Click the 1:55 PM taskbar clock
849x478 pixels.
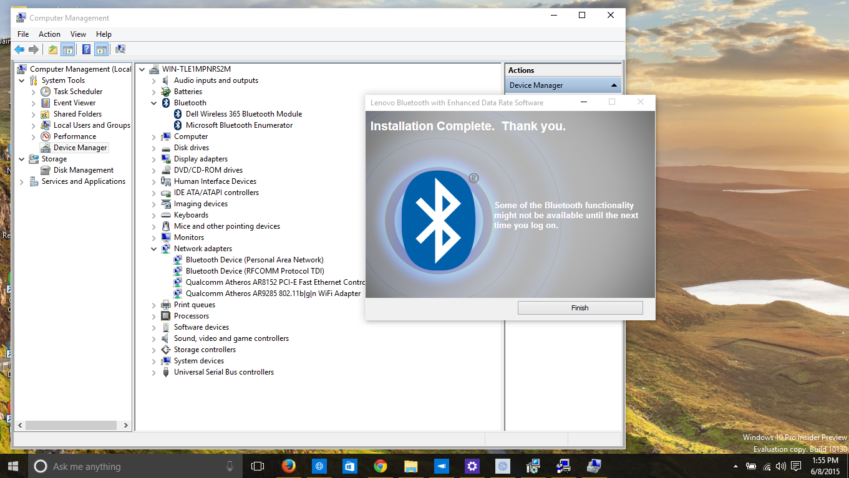[x=826, y=461]
